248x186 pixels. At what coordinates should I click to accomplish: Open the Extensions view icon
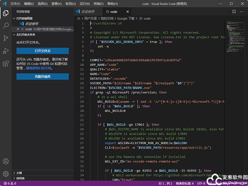click(6, 63)
